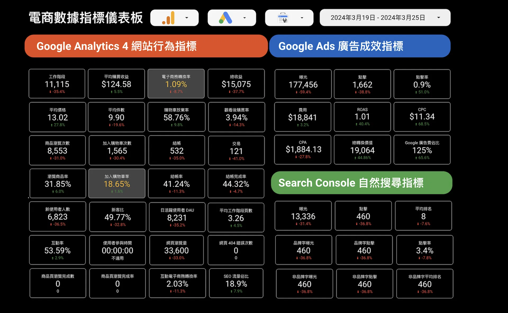The image size is (508, 313).
Task: Expand the Search Console filter dropdown arrow
Action: point(302,18)
